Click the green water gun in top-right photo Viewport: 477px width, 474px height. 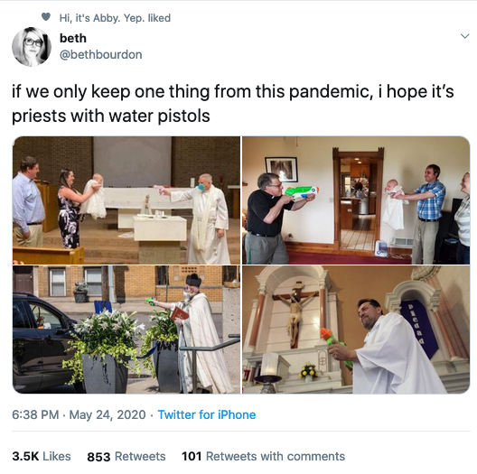coord(302,193)
